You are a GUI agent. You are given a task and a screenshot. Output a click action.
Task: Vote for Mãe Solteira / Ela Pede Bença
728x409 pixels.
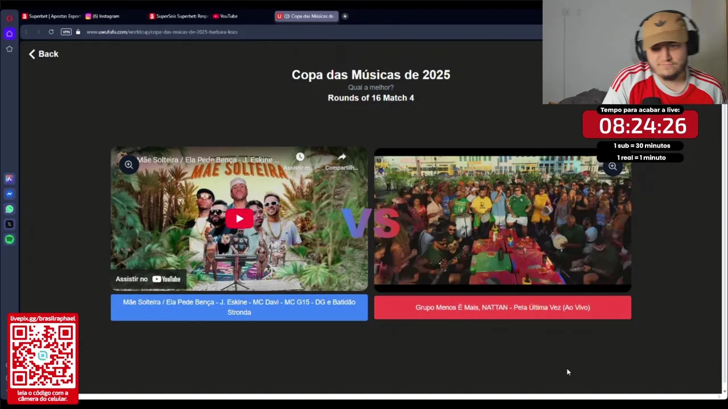(x=239, y=307)
